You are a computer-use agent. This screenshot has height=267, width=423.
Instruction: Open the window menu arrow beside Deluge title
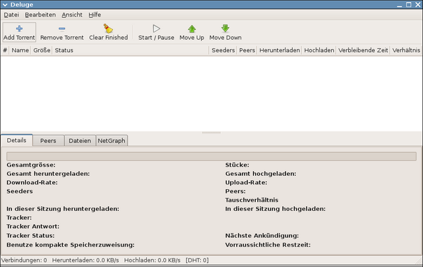(x=5, y=5)
